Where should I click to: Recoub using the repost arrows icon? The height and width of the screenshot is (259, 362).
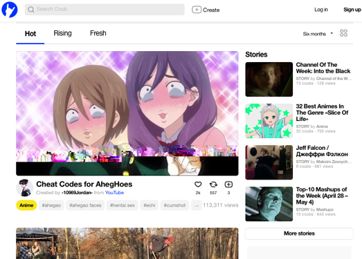[x=213, y=184]
